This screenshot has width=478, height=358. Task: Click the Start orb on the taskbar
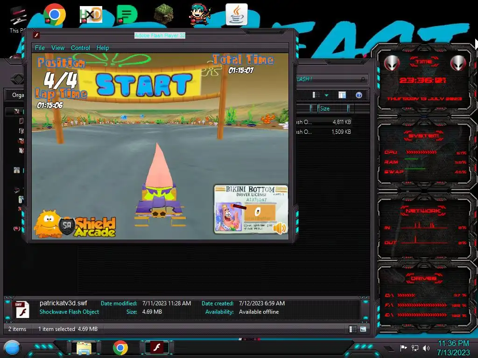click(12, 348)
